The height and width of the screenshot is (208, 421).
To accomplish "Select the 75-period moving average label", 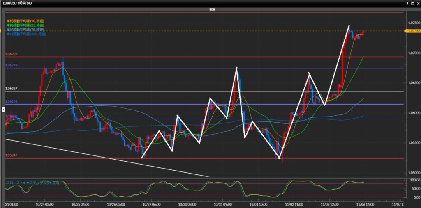I will pos(25,30).
